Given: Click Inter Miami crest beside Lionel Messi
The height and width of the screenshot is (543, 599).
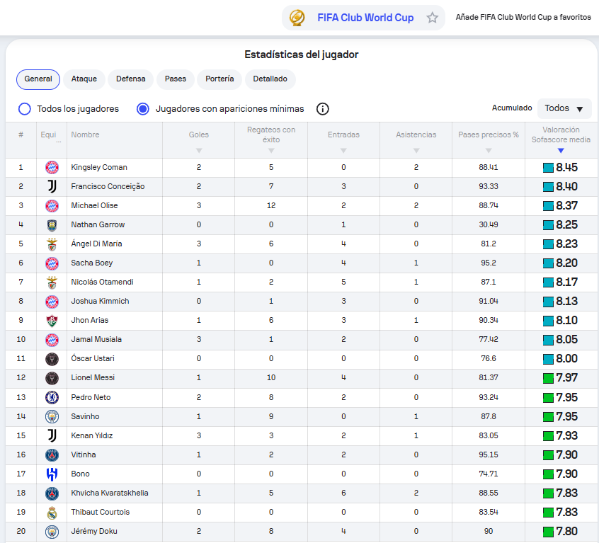Looking at the screenshot, I should (x=52, y=377).
